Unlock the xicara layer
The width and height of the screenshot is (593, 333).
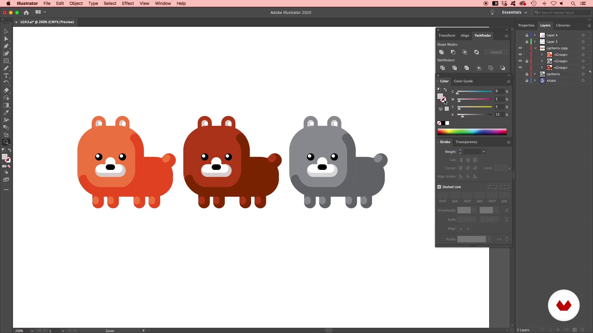click(x=527, y=80)
